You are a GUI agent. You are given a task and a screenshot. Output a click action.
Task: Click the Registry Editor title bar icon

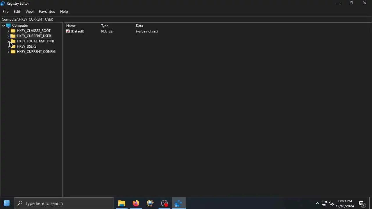coord(3,3)
